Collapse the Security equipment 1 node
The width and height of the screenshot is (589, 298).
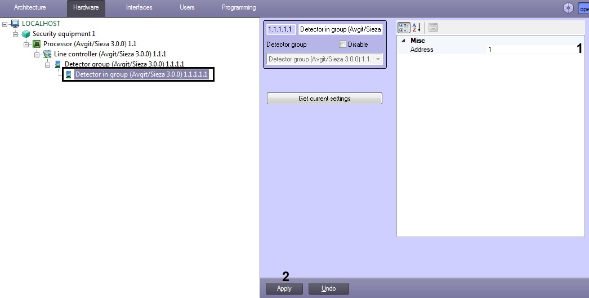pos(15,34)
